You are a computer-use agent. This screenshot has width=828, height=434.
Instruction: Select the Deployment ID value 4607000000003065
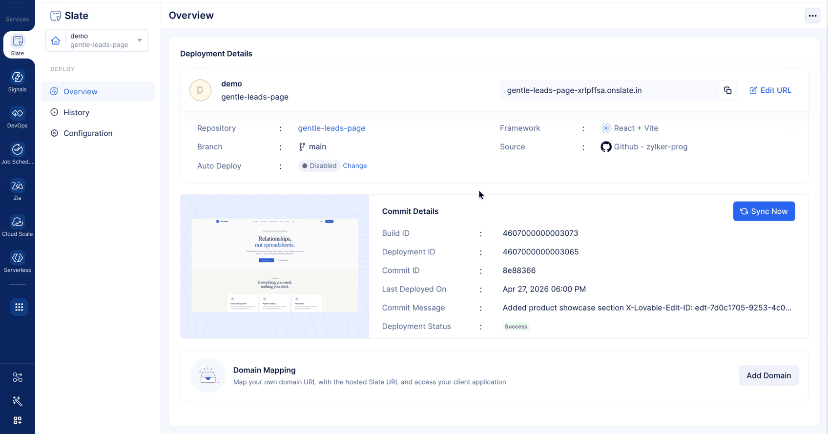click(540, 252)
